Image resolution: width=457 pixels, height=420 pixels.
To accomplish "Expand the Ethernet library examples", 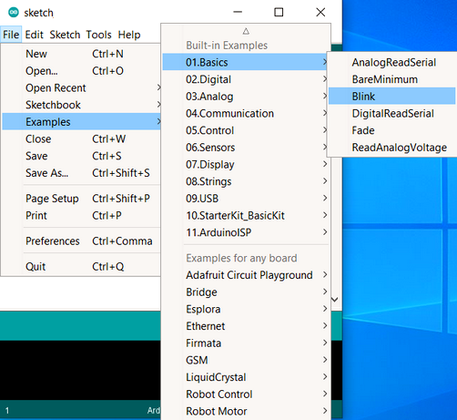I will [x=246, y=326].
